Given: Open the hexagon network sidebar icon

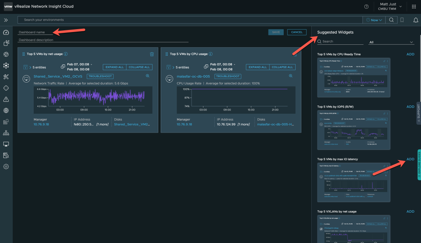Looking at the screenshot, I should point(6,66).
